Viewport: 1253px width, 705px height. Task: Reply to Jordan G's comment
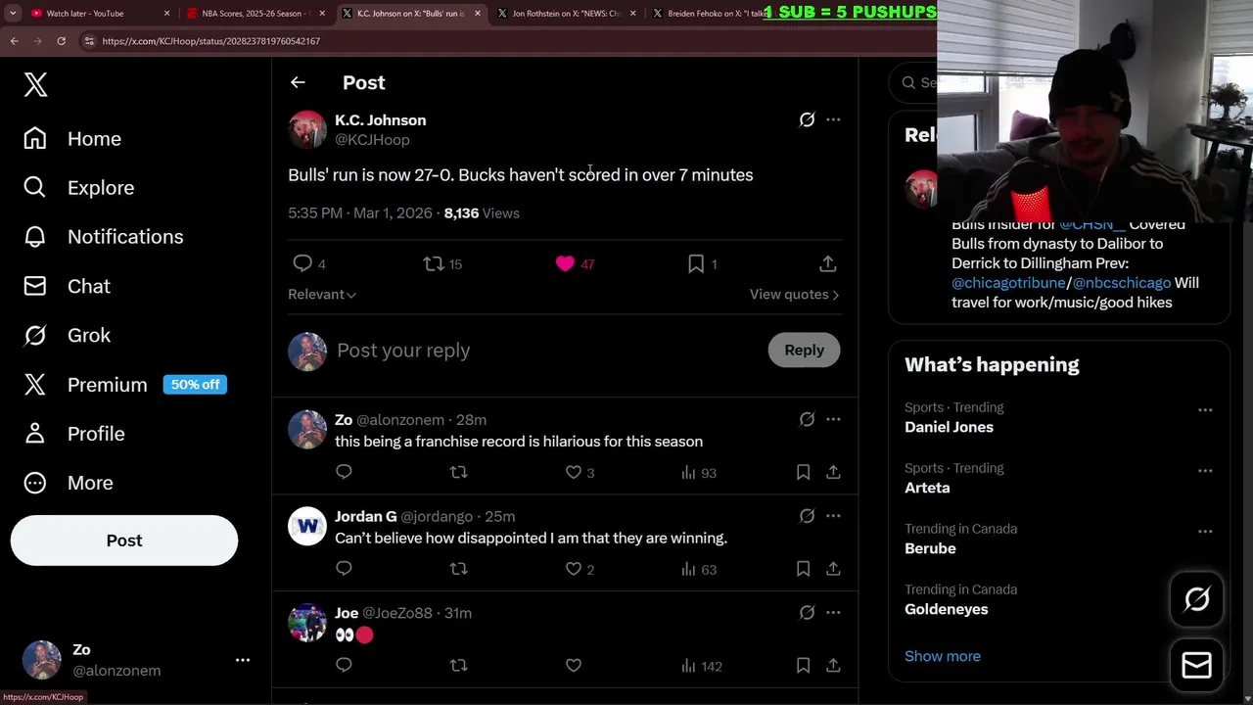point(344,569)
